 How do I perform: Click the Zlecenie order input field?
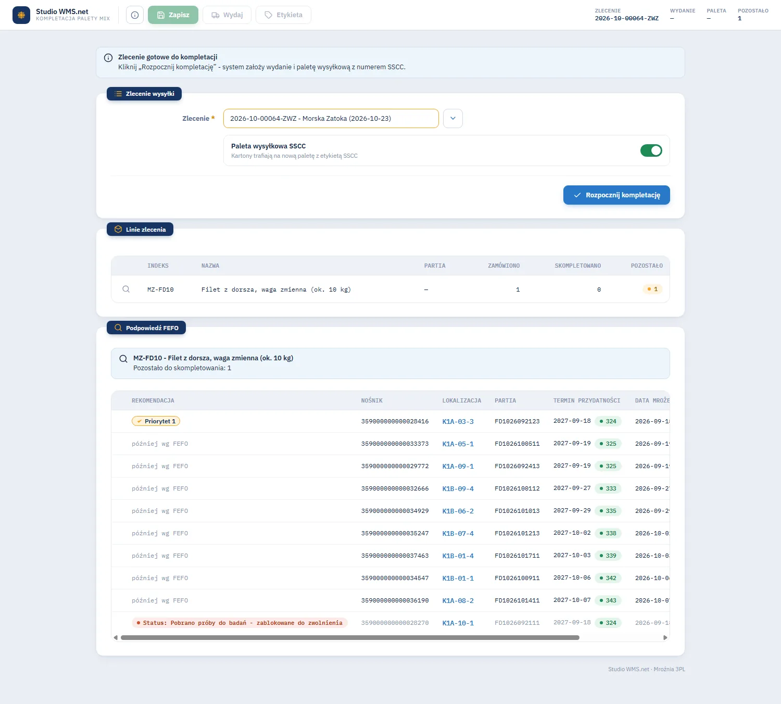331,118
